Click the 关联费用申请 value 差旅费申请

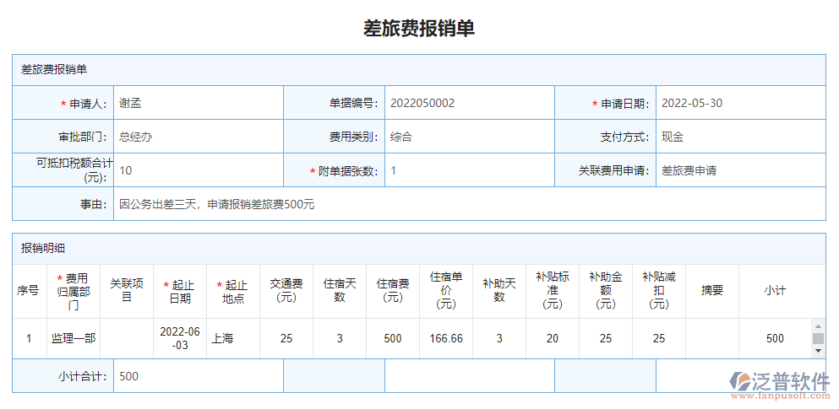click(x=739, y=170)
